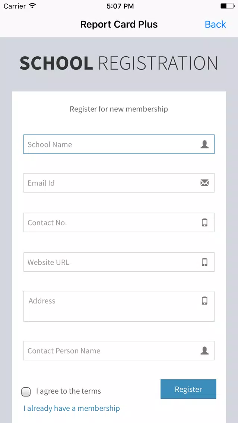The image size is (238, 423).
Task: Click the phone icon in Address field
Action: (204, 300)
